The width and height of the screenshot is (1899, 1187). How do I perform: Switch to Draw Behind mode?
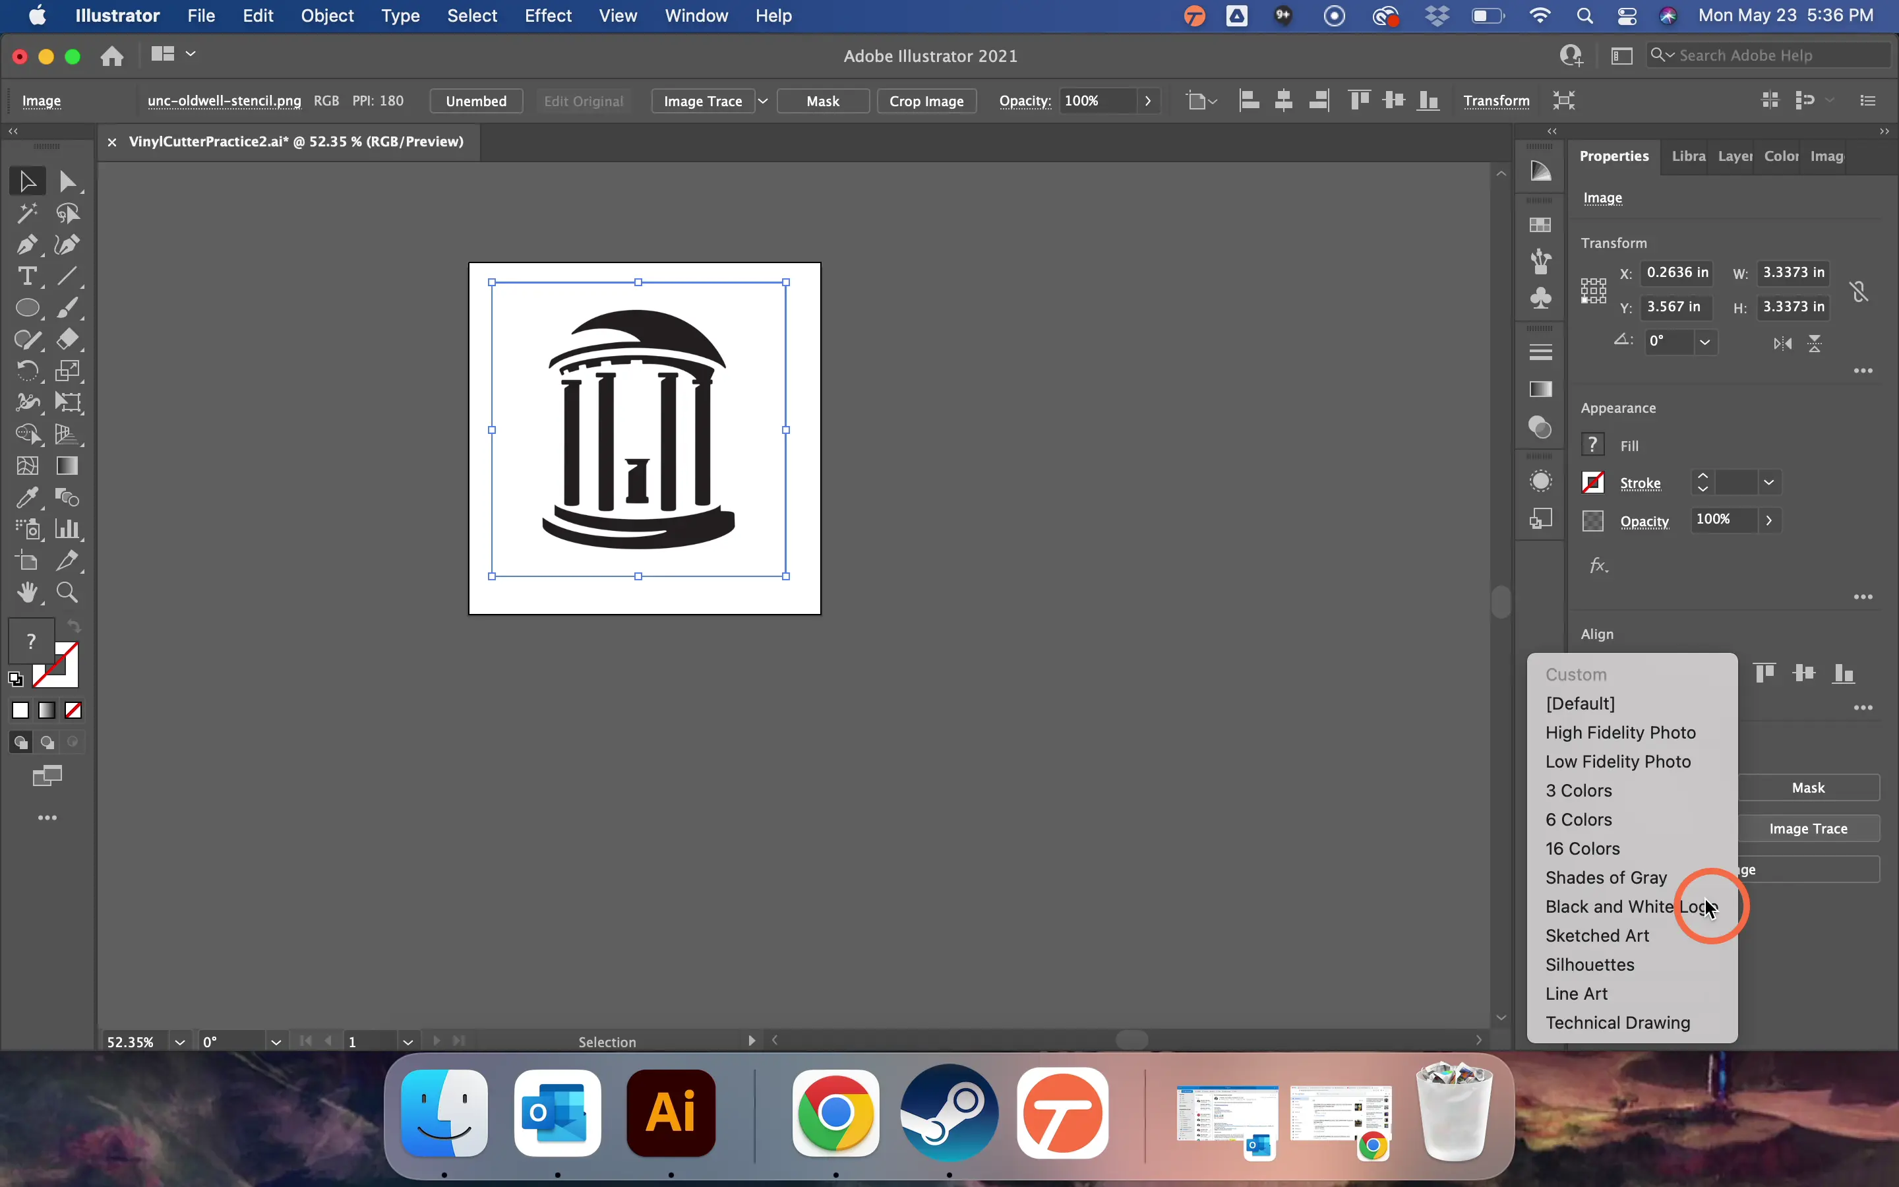[47, 743]
